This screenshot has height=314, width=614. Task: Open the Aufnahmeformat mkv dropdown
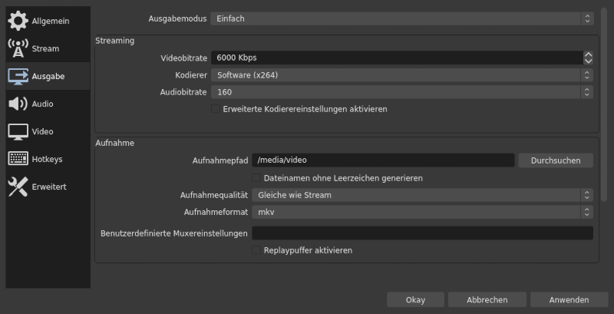(422, 212)
